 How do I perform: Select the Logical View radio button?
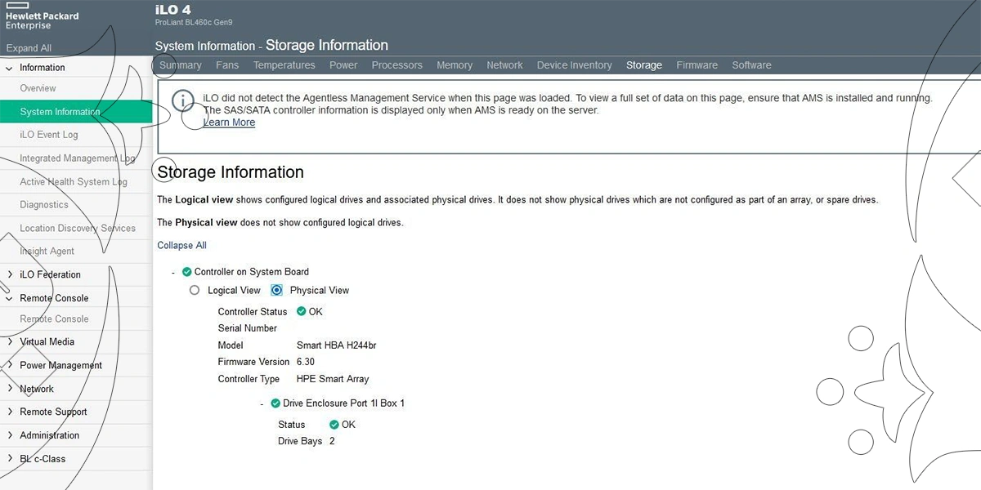pyautogui.click(x=195, y=291)
